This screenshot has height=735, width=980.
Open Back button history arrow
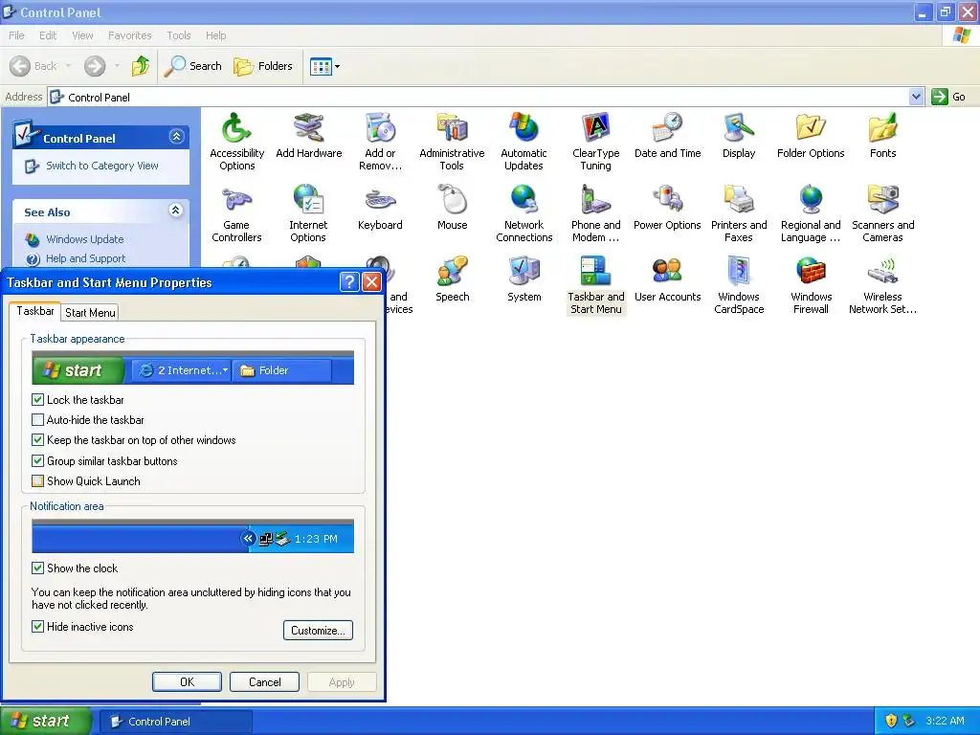tap(68, 66)
